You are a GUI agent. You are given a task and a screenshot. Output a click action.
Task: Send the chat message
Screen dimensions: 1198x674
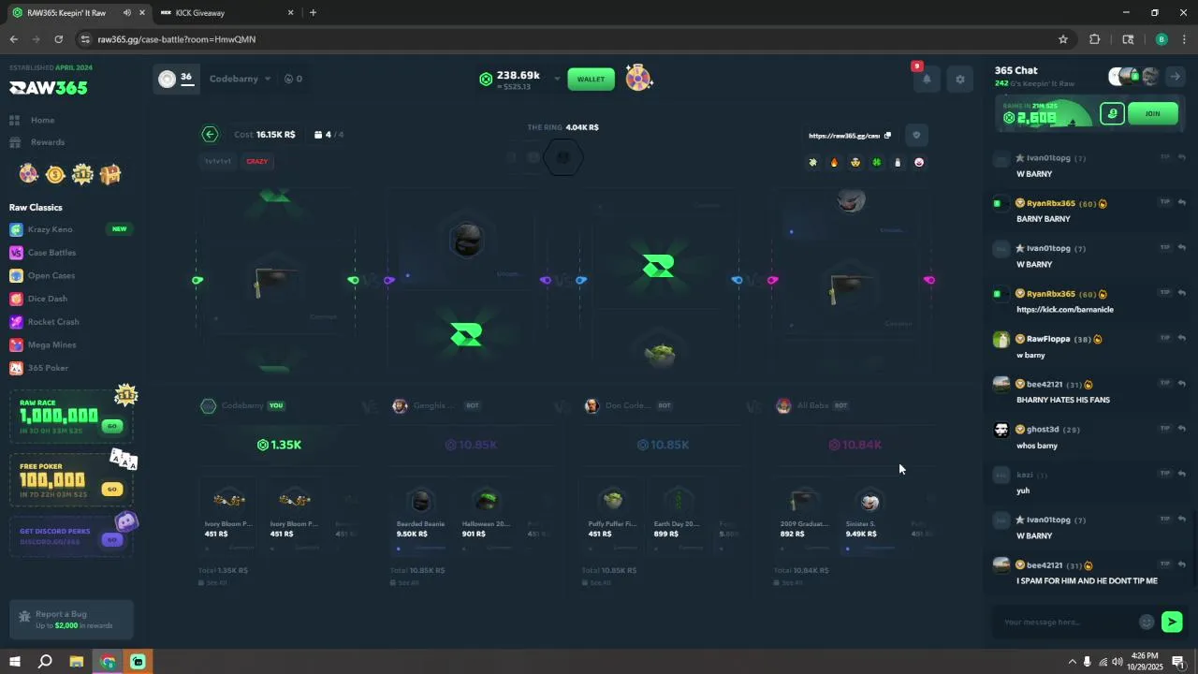(x=1172, y=622)
